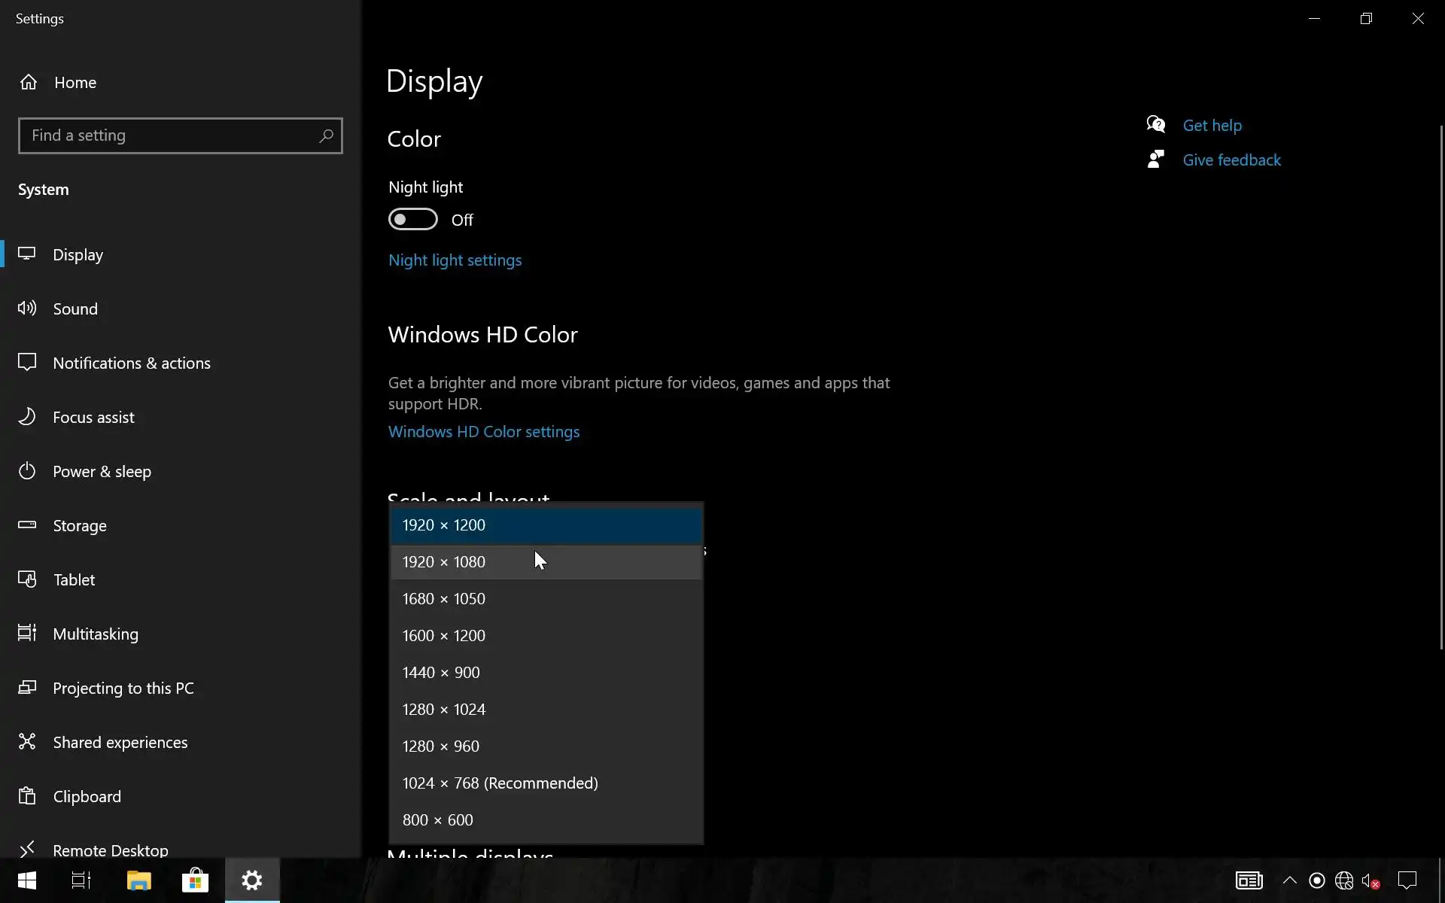Open Focus assist moon icon
The image size is (1445, 903).
click(x=27, y=417)
